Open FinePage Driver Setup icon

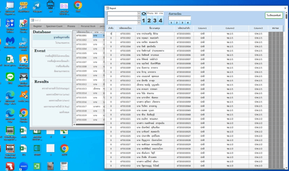point(24,62)
